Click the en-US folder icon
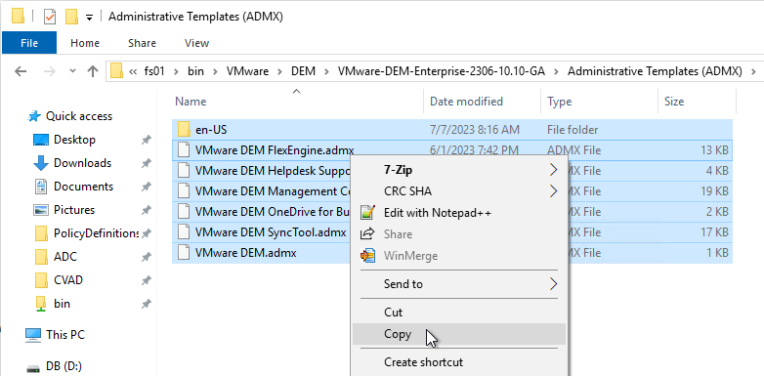764x376 pixels. [x=184, y=130]
